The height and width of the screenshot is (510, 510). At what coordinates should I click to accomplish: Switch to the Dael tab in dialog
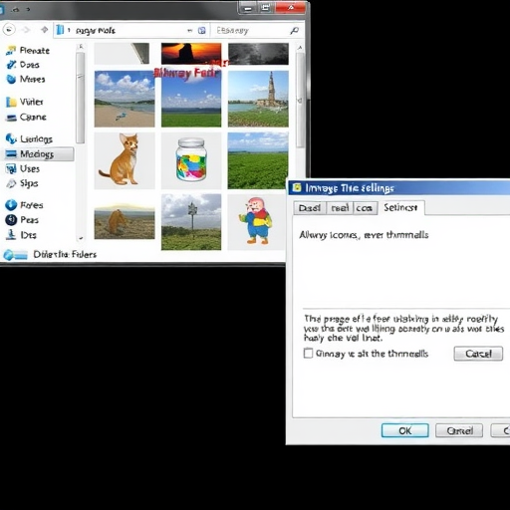tap(310, 208)
